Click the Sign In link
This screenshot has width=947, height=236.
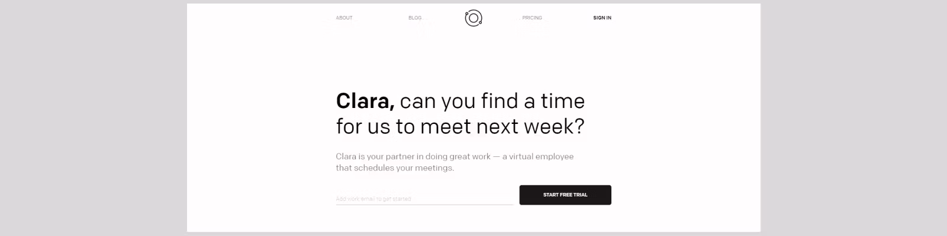(x=602, y=18)
